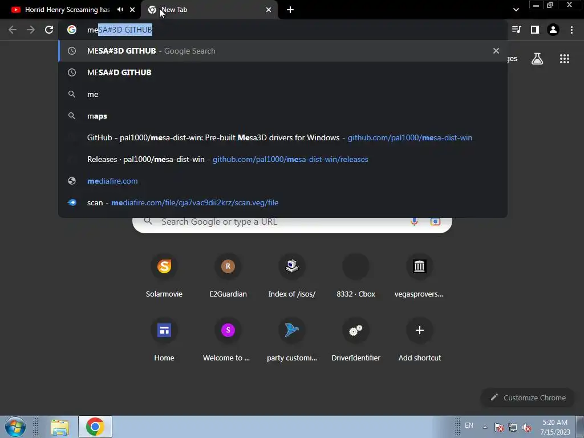Open the network tray icon
The image size is (584, 438).
click(x=513, y=427)
